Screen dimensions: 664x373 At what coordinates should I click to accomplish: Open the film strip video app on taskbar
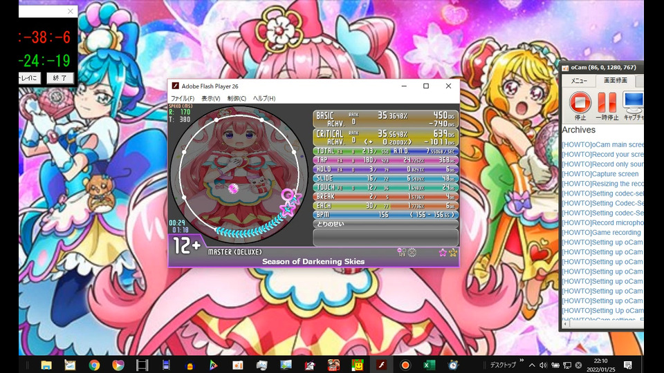tap(142, 365)
